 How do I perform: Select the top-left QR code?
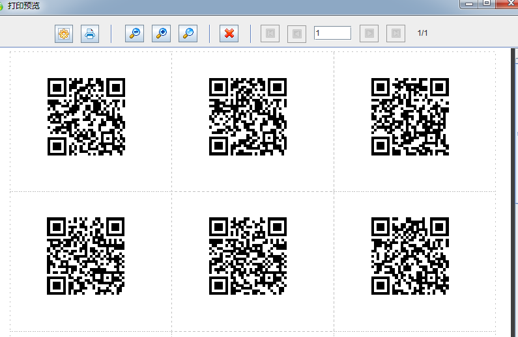click(86, 116)
